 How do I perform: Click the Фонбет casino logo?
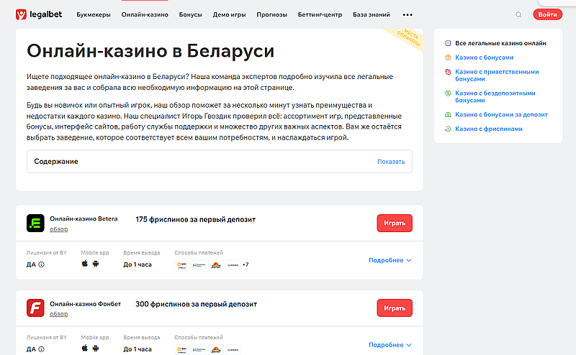pos(35,308)
